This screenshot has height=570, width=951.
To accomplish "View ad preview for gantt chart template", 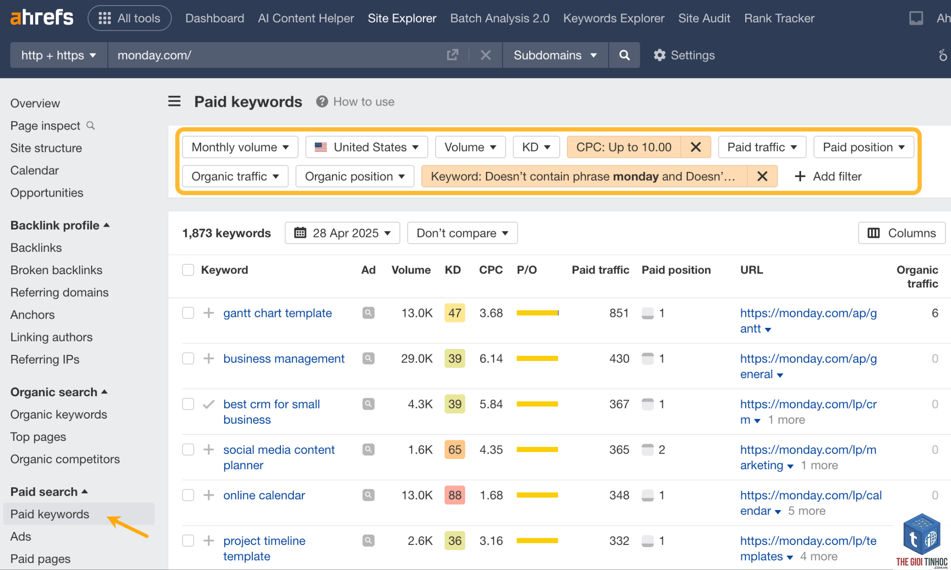I will tap(368, 313).
